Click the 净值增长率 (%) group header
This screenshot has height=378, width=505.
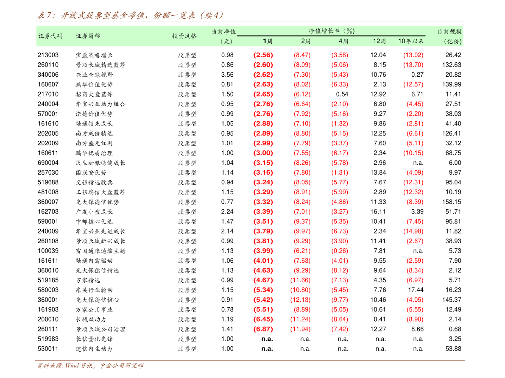(x=332, y=31)
